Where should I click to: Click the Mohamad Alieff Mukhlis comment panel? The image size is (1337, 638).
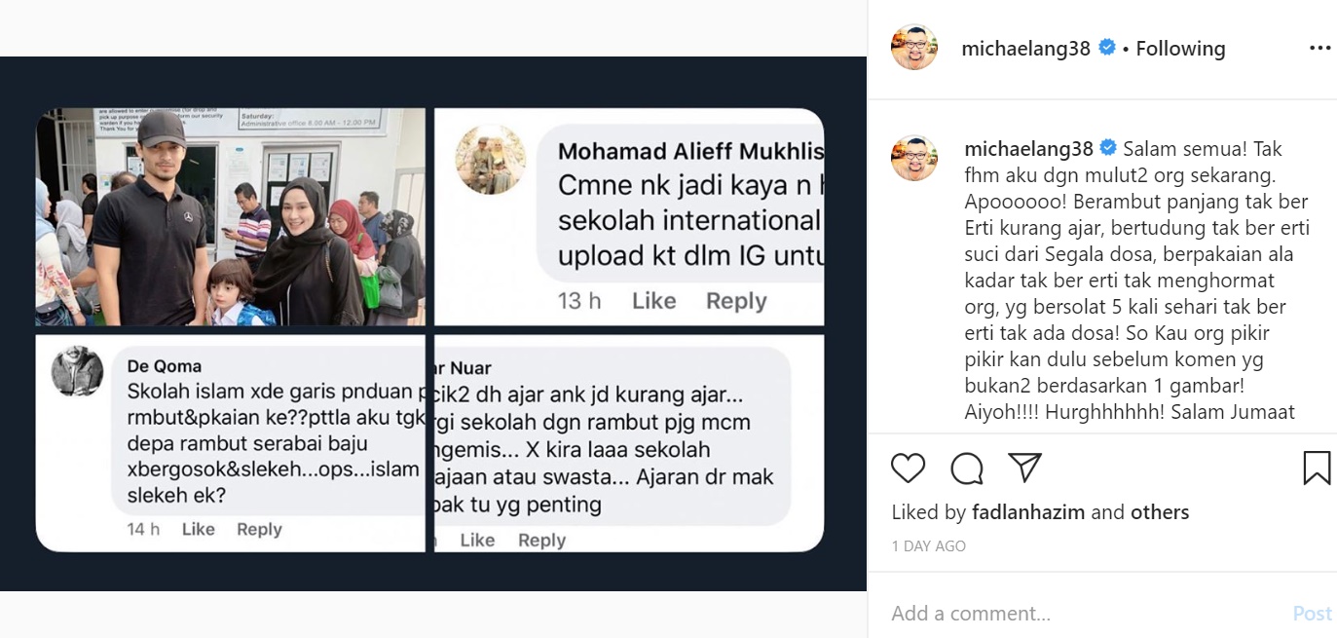629,216
